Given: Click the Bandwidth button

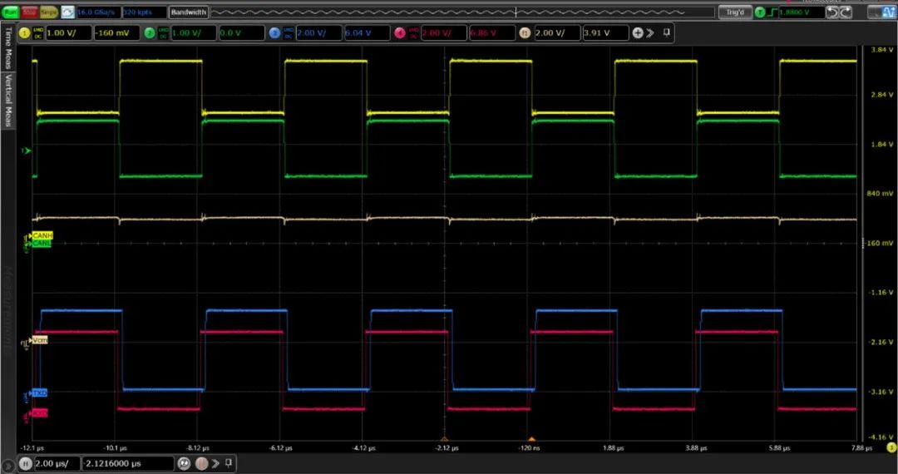Looking at the screenshot, I should pos(189,12).
